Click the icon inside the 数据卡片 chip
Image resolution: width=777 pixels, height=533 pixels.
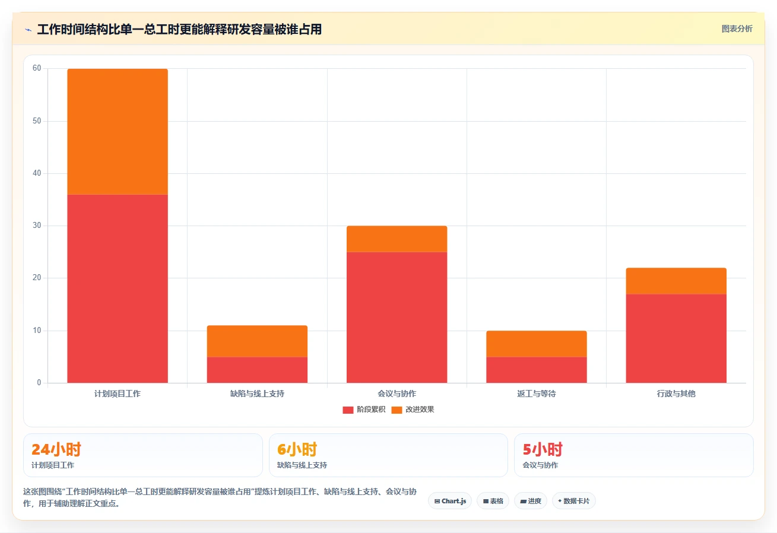tap(560, 501)
